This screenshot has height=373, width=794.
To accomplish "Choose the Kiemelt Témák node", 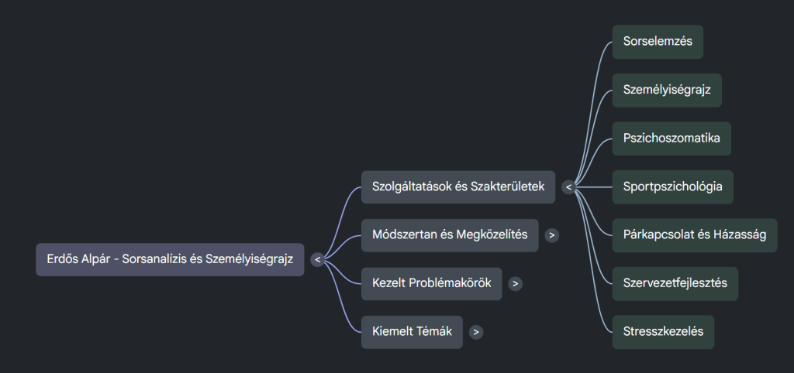I will coord(412,332).
